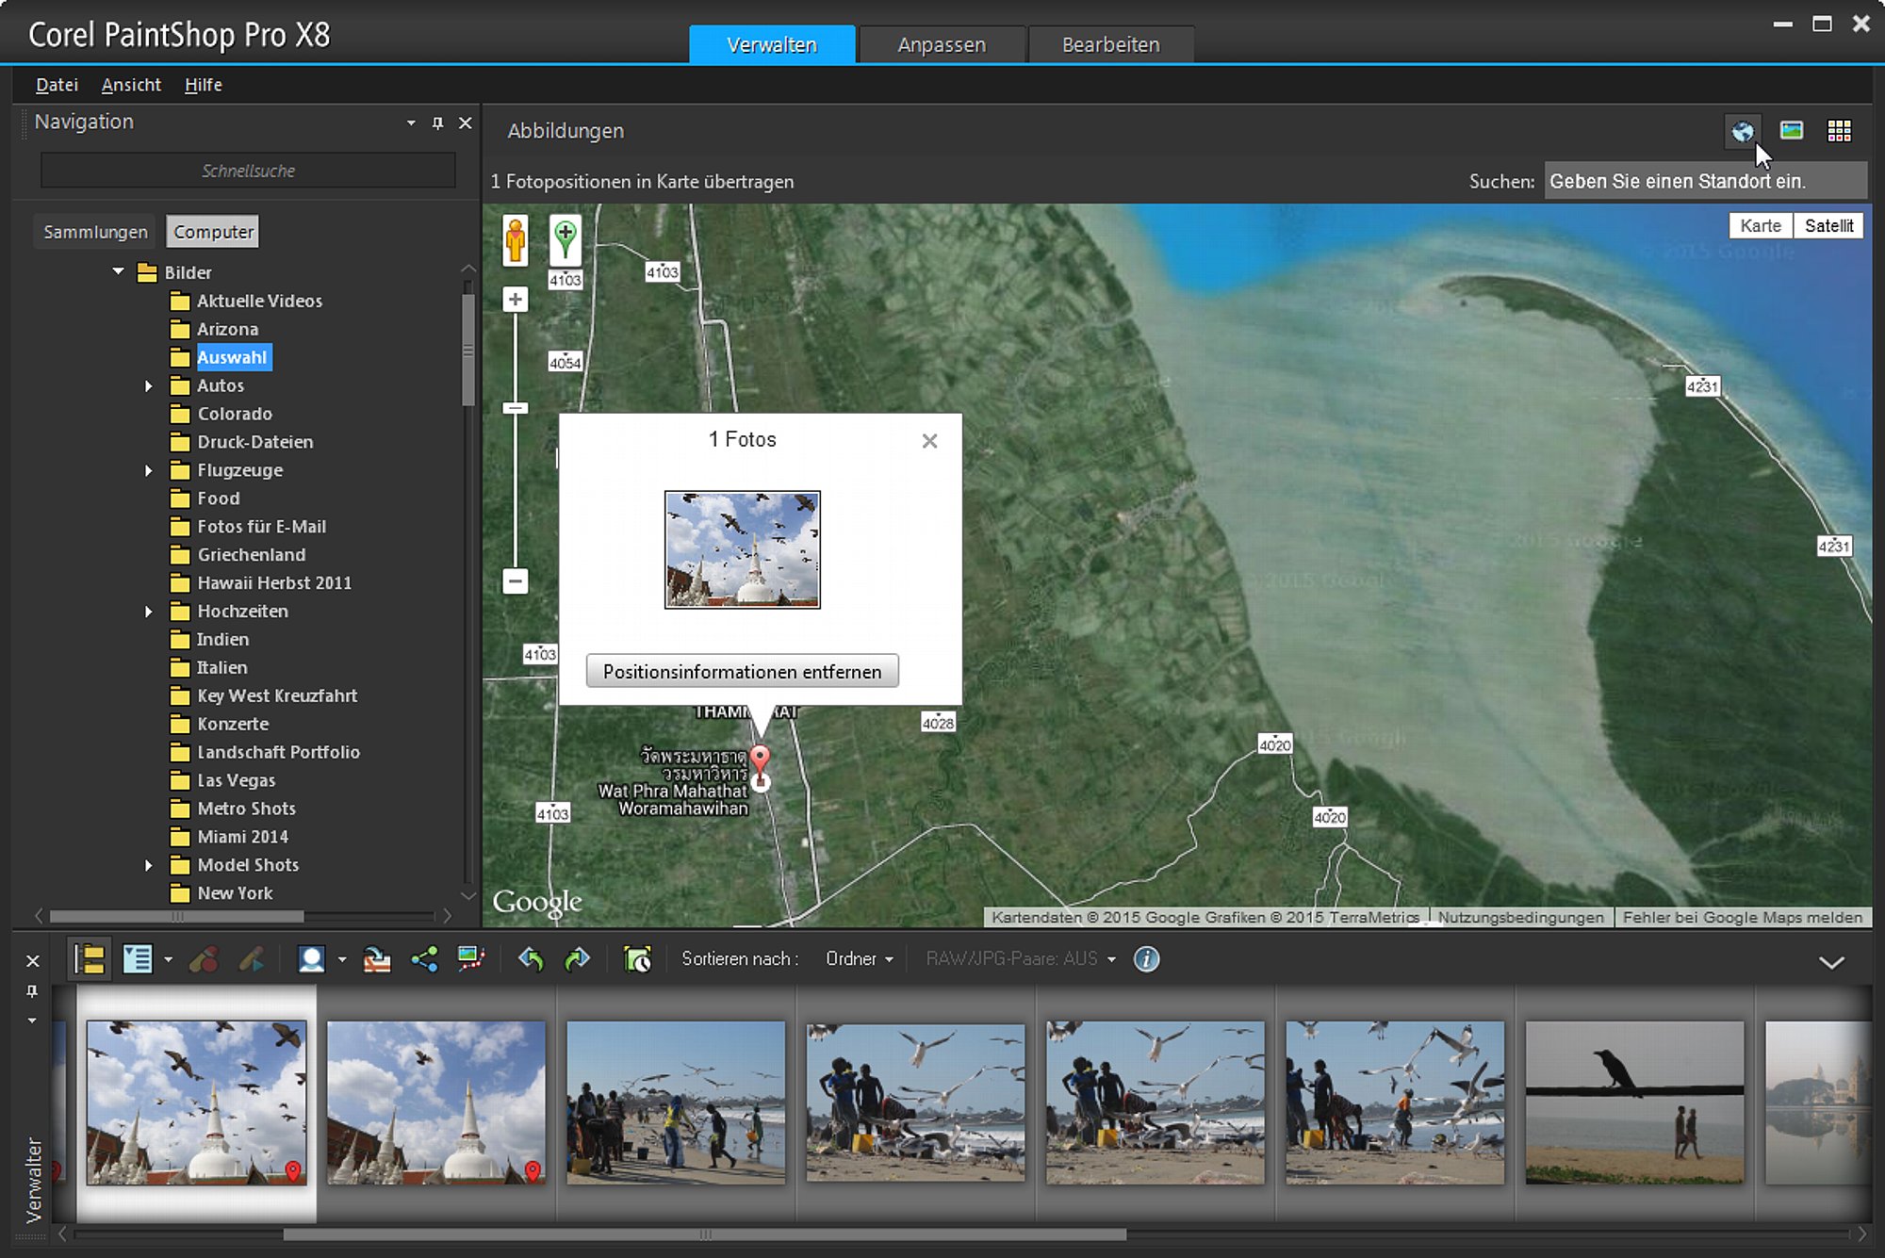The width and height of the screenshot is (1885, 1258).
Task: Click the Google logo on map
Action: [537, 903]
